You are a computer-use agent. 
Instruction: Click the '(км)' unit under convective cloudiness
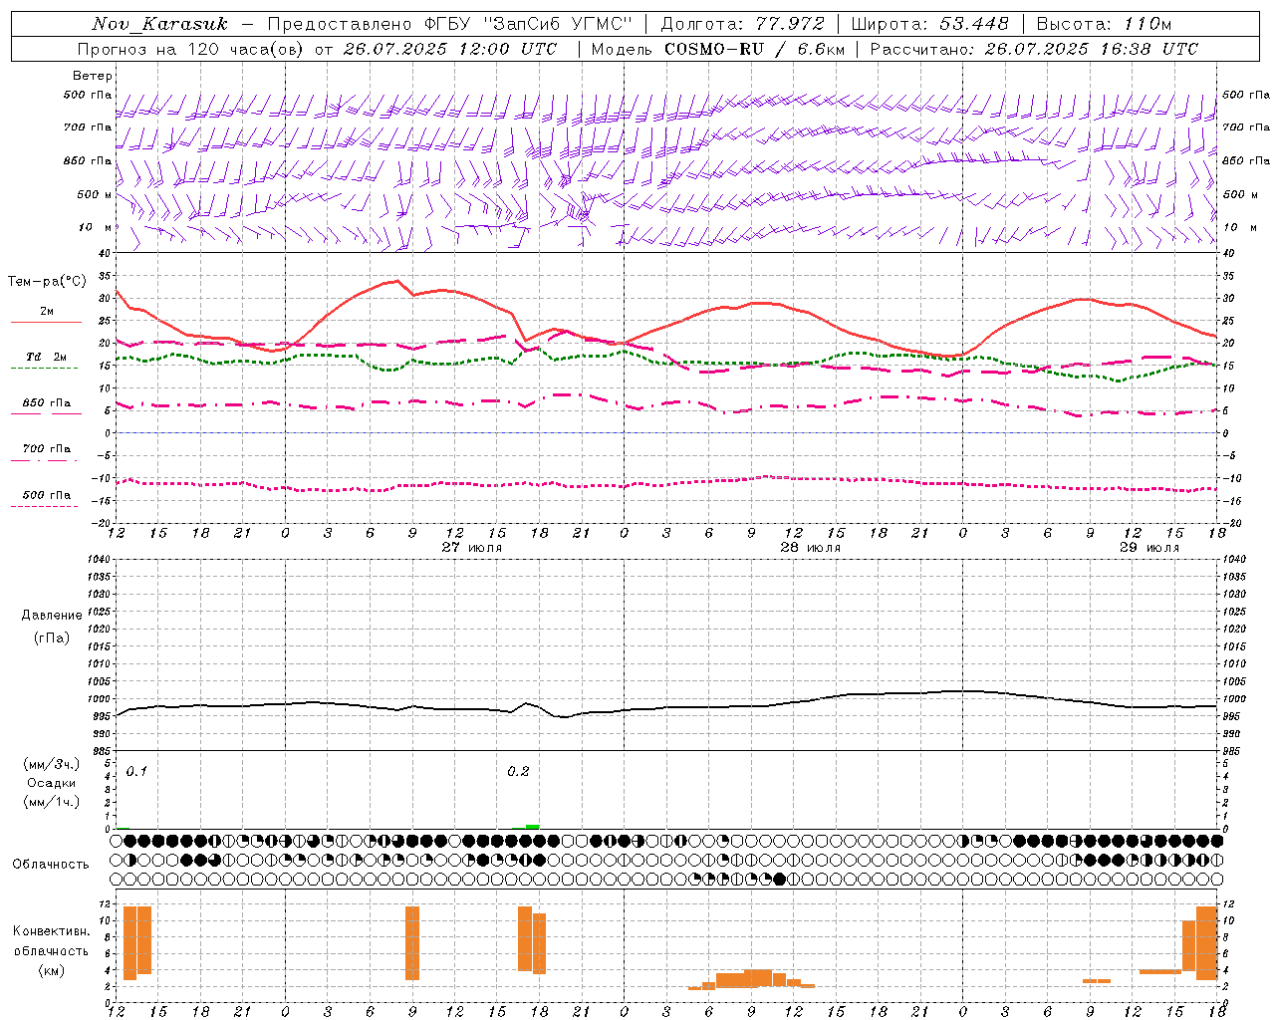tap(51, 970)
